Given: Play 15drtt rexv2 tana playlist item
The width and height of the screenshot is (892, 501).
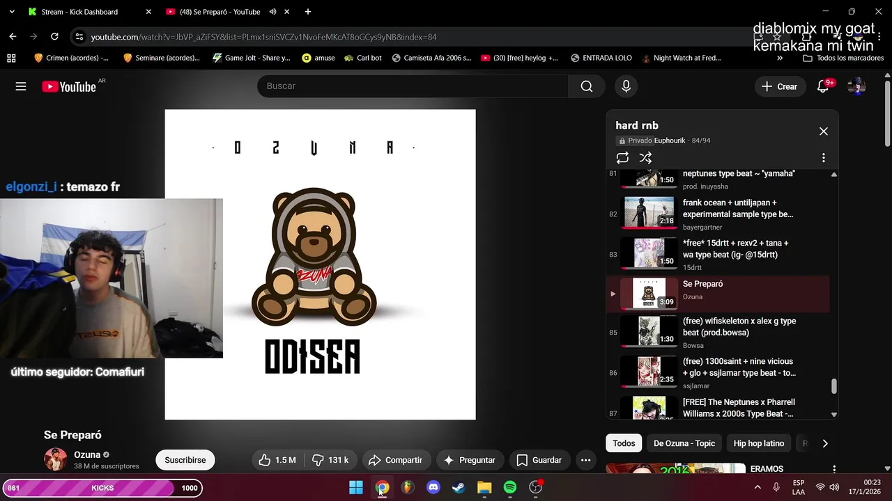Looking at the screenshot, I should [x=718, y=254].
